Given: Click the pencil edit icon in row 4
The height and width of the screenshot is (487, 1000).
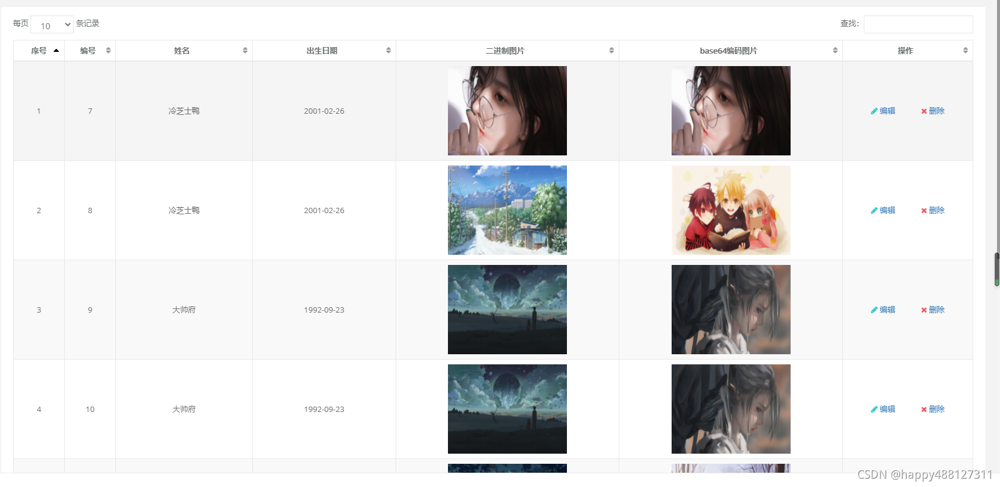Looking at the screenshot, I should coord(874,410).
